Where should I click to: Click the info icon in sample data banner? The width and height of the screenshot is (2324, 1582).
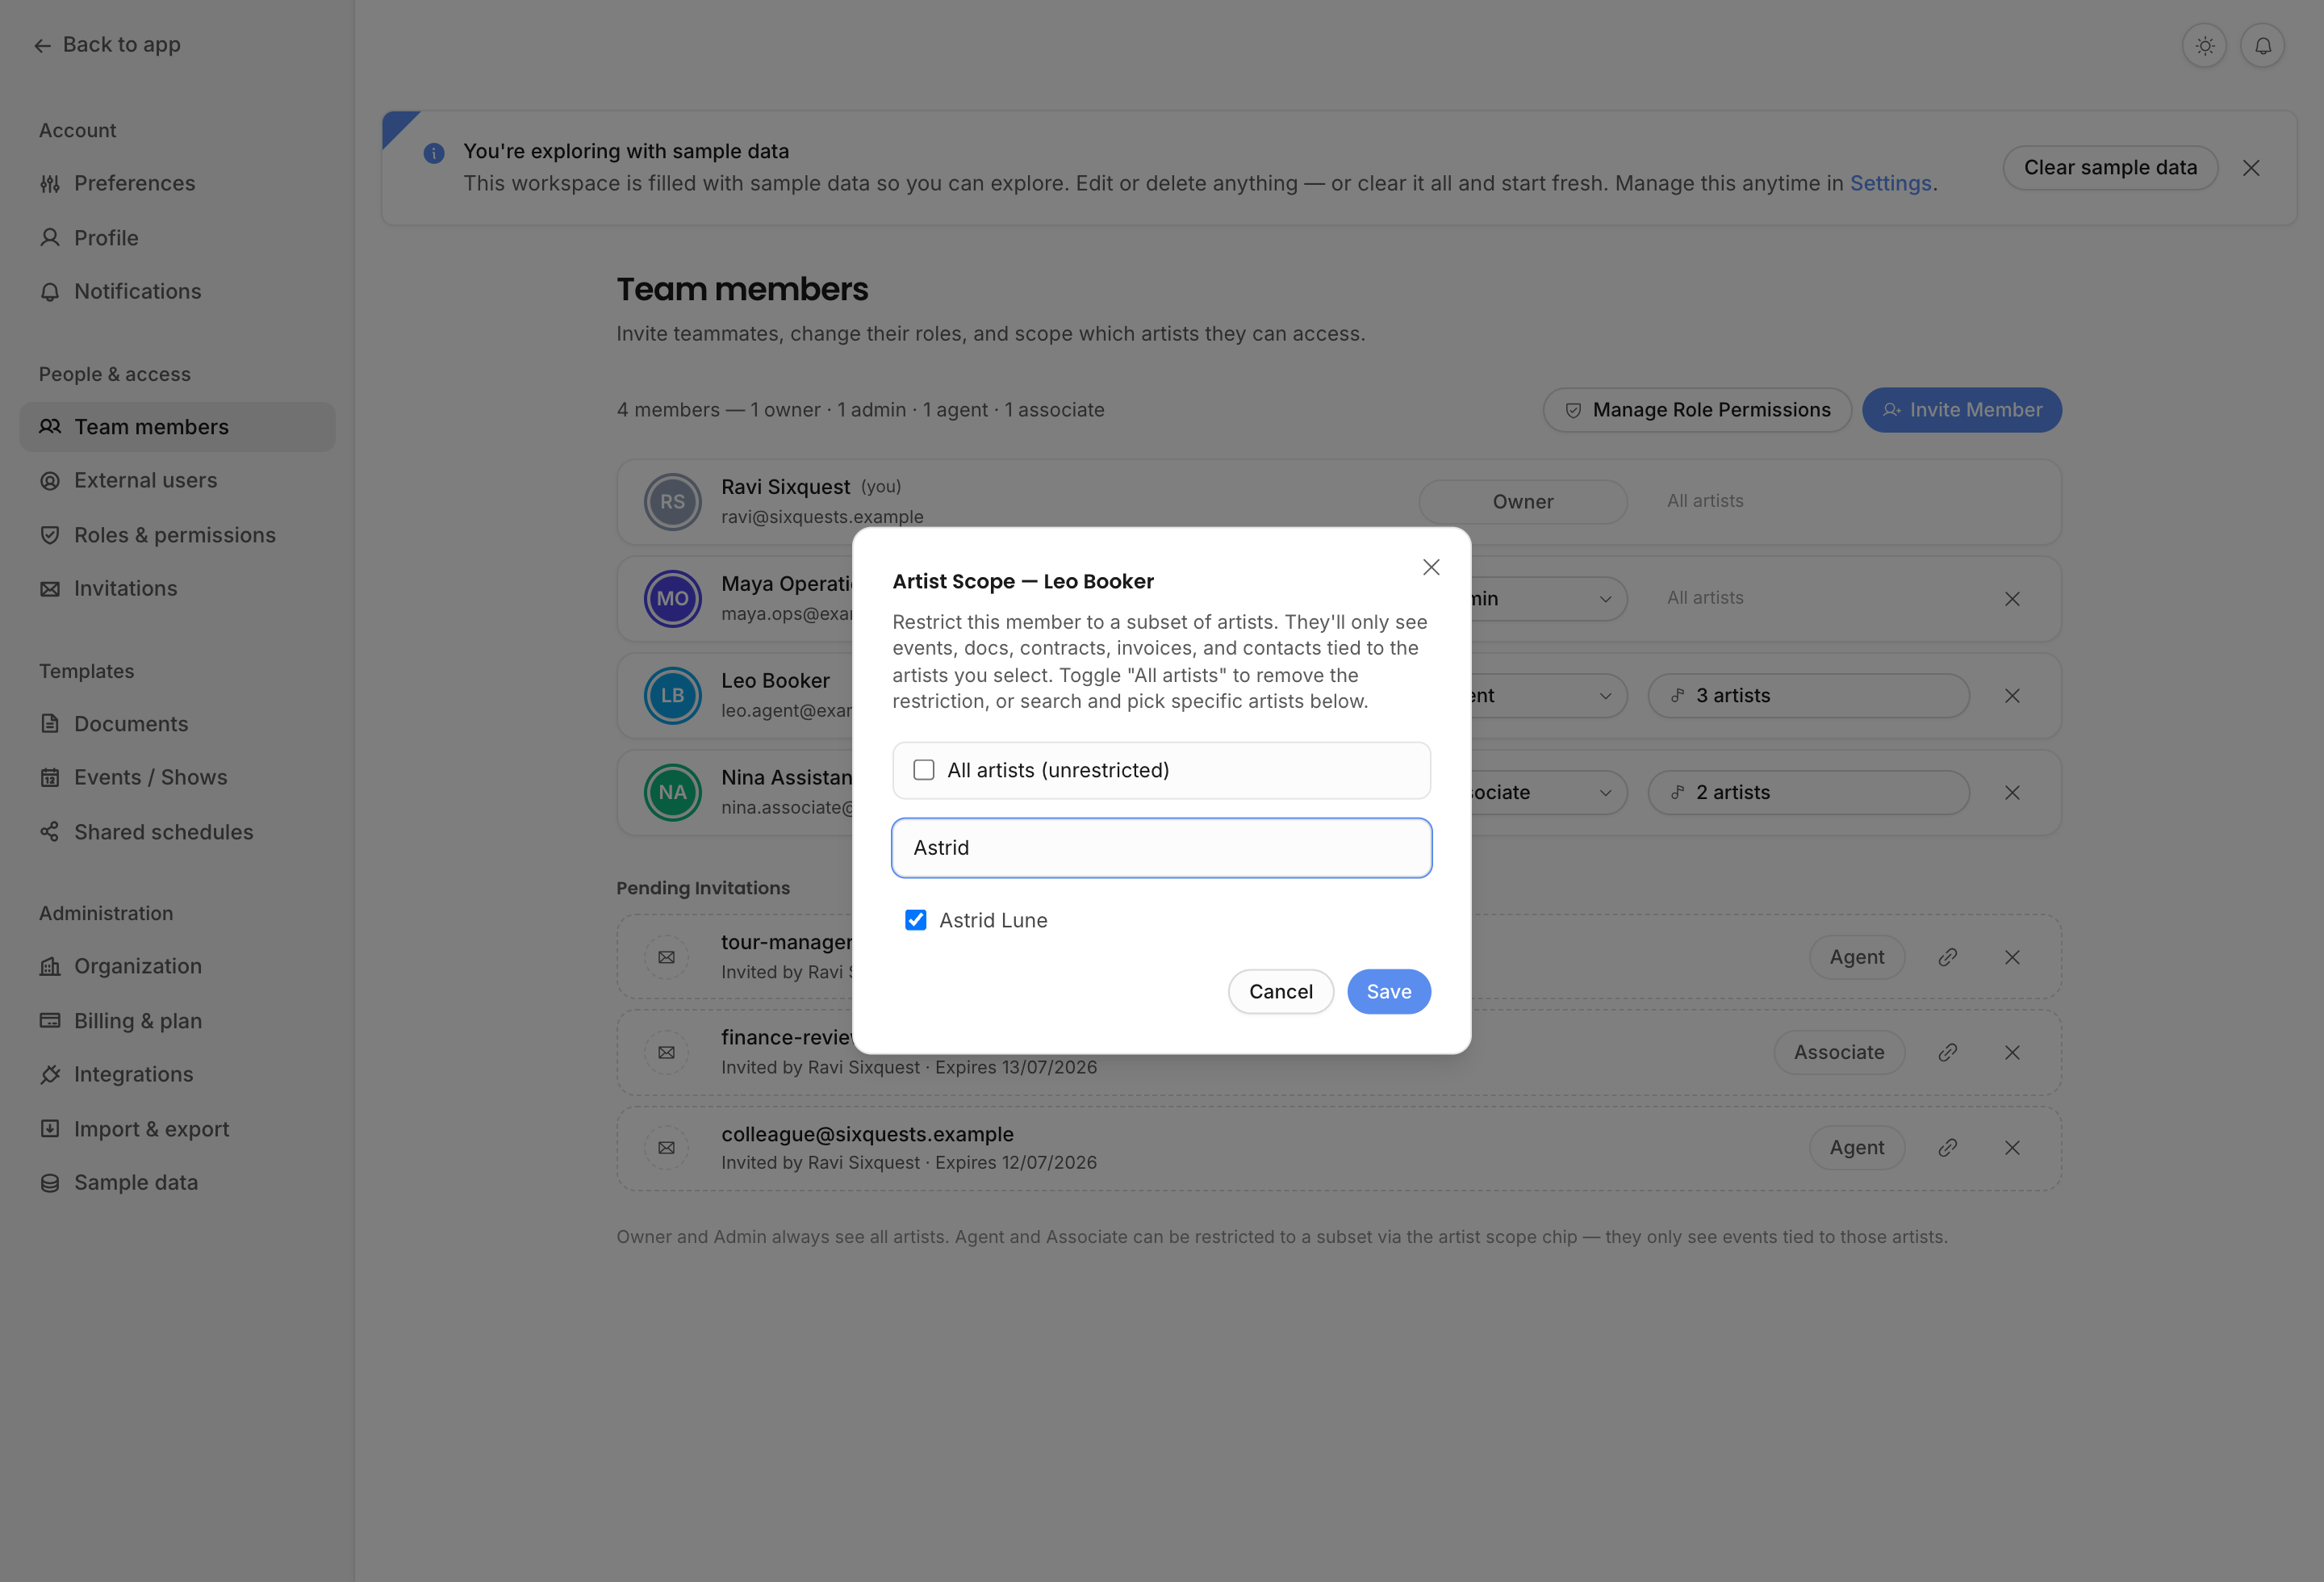(433, 153)
